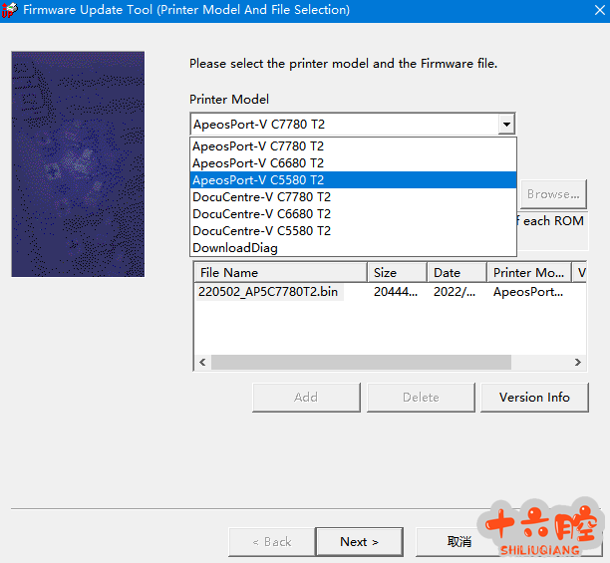Viewport: 610px width, 563px height.
Task: Select the 220502_AP5C7780T2.bin file row
Action: coord(268,293)
